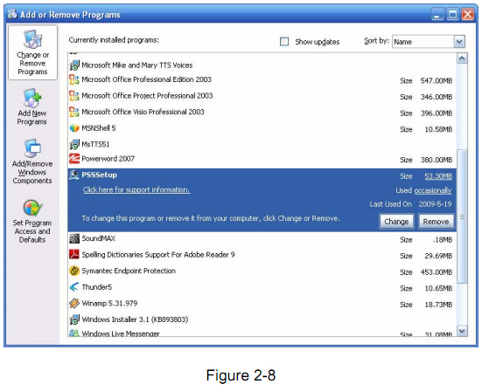Click the scrollbar up arrow
Image resolution: width=482 pixels, height=391 pixels.
pos(462,58)
